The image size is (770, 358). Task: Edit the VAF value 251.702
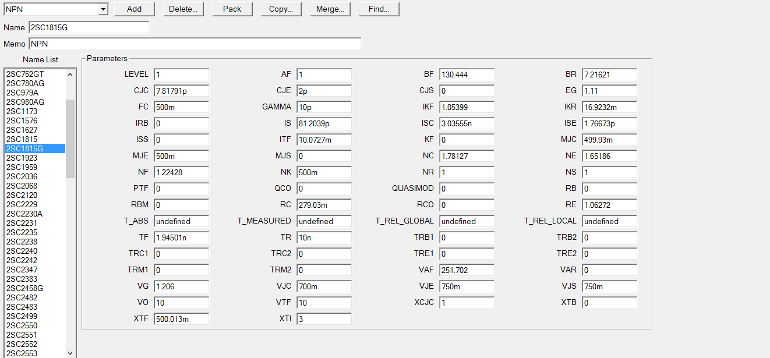[467, 270]
